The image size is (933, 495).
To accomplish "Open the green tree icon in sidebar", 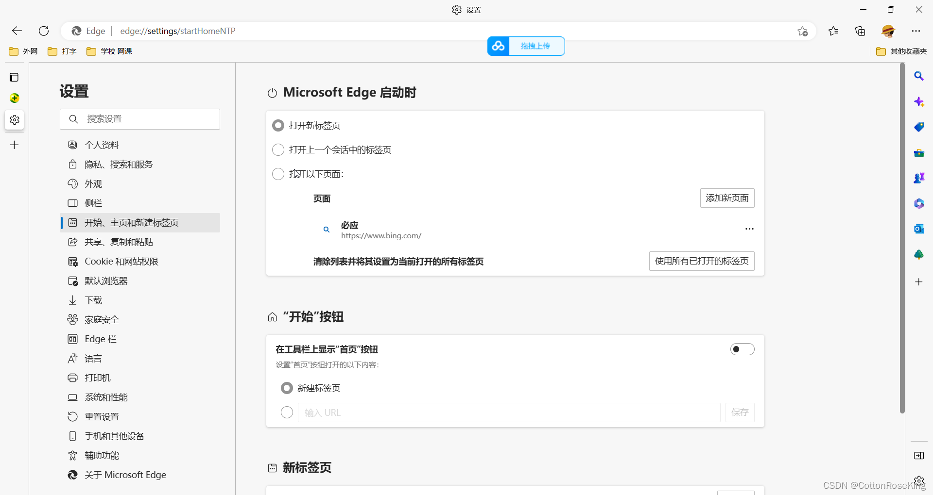I will tap(919, 254).
